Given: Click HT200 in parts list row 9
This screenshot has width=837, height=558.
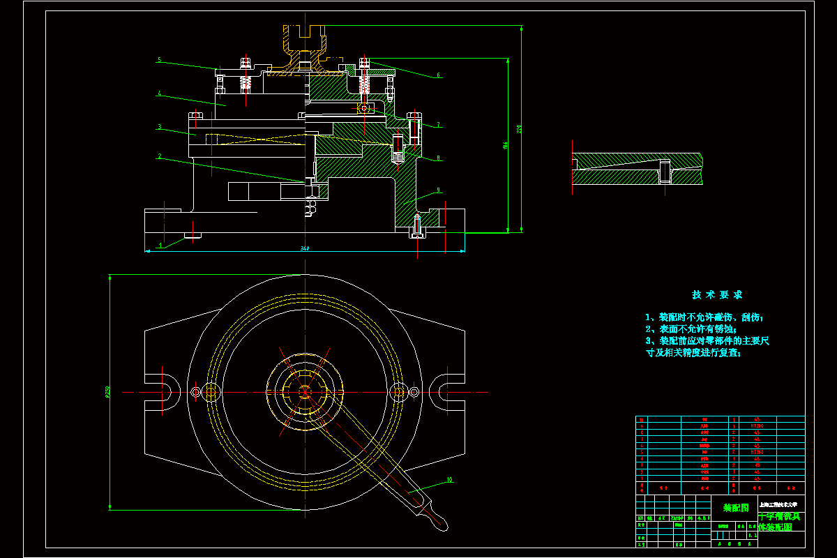Looking at the screenshot, I should click(757, 426).
